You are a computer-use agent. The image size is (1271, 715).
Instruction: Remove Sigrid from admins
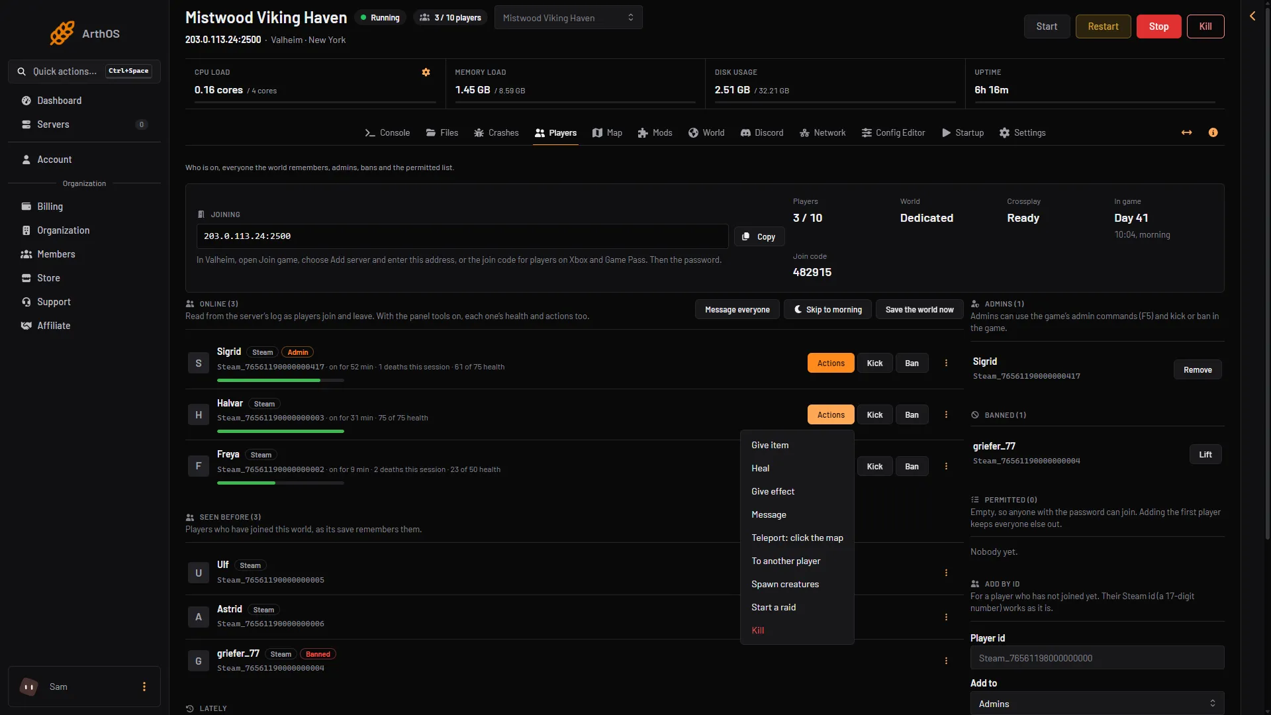click(x=1198, y=370)
